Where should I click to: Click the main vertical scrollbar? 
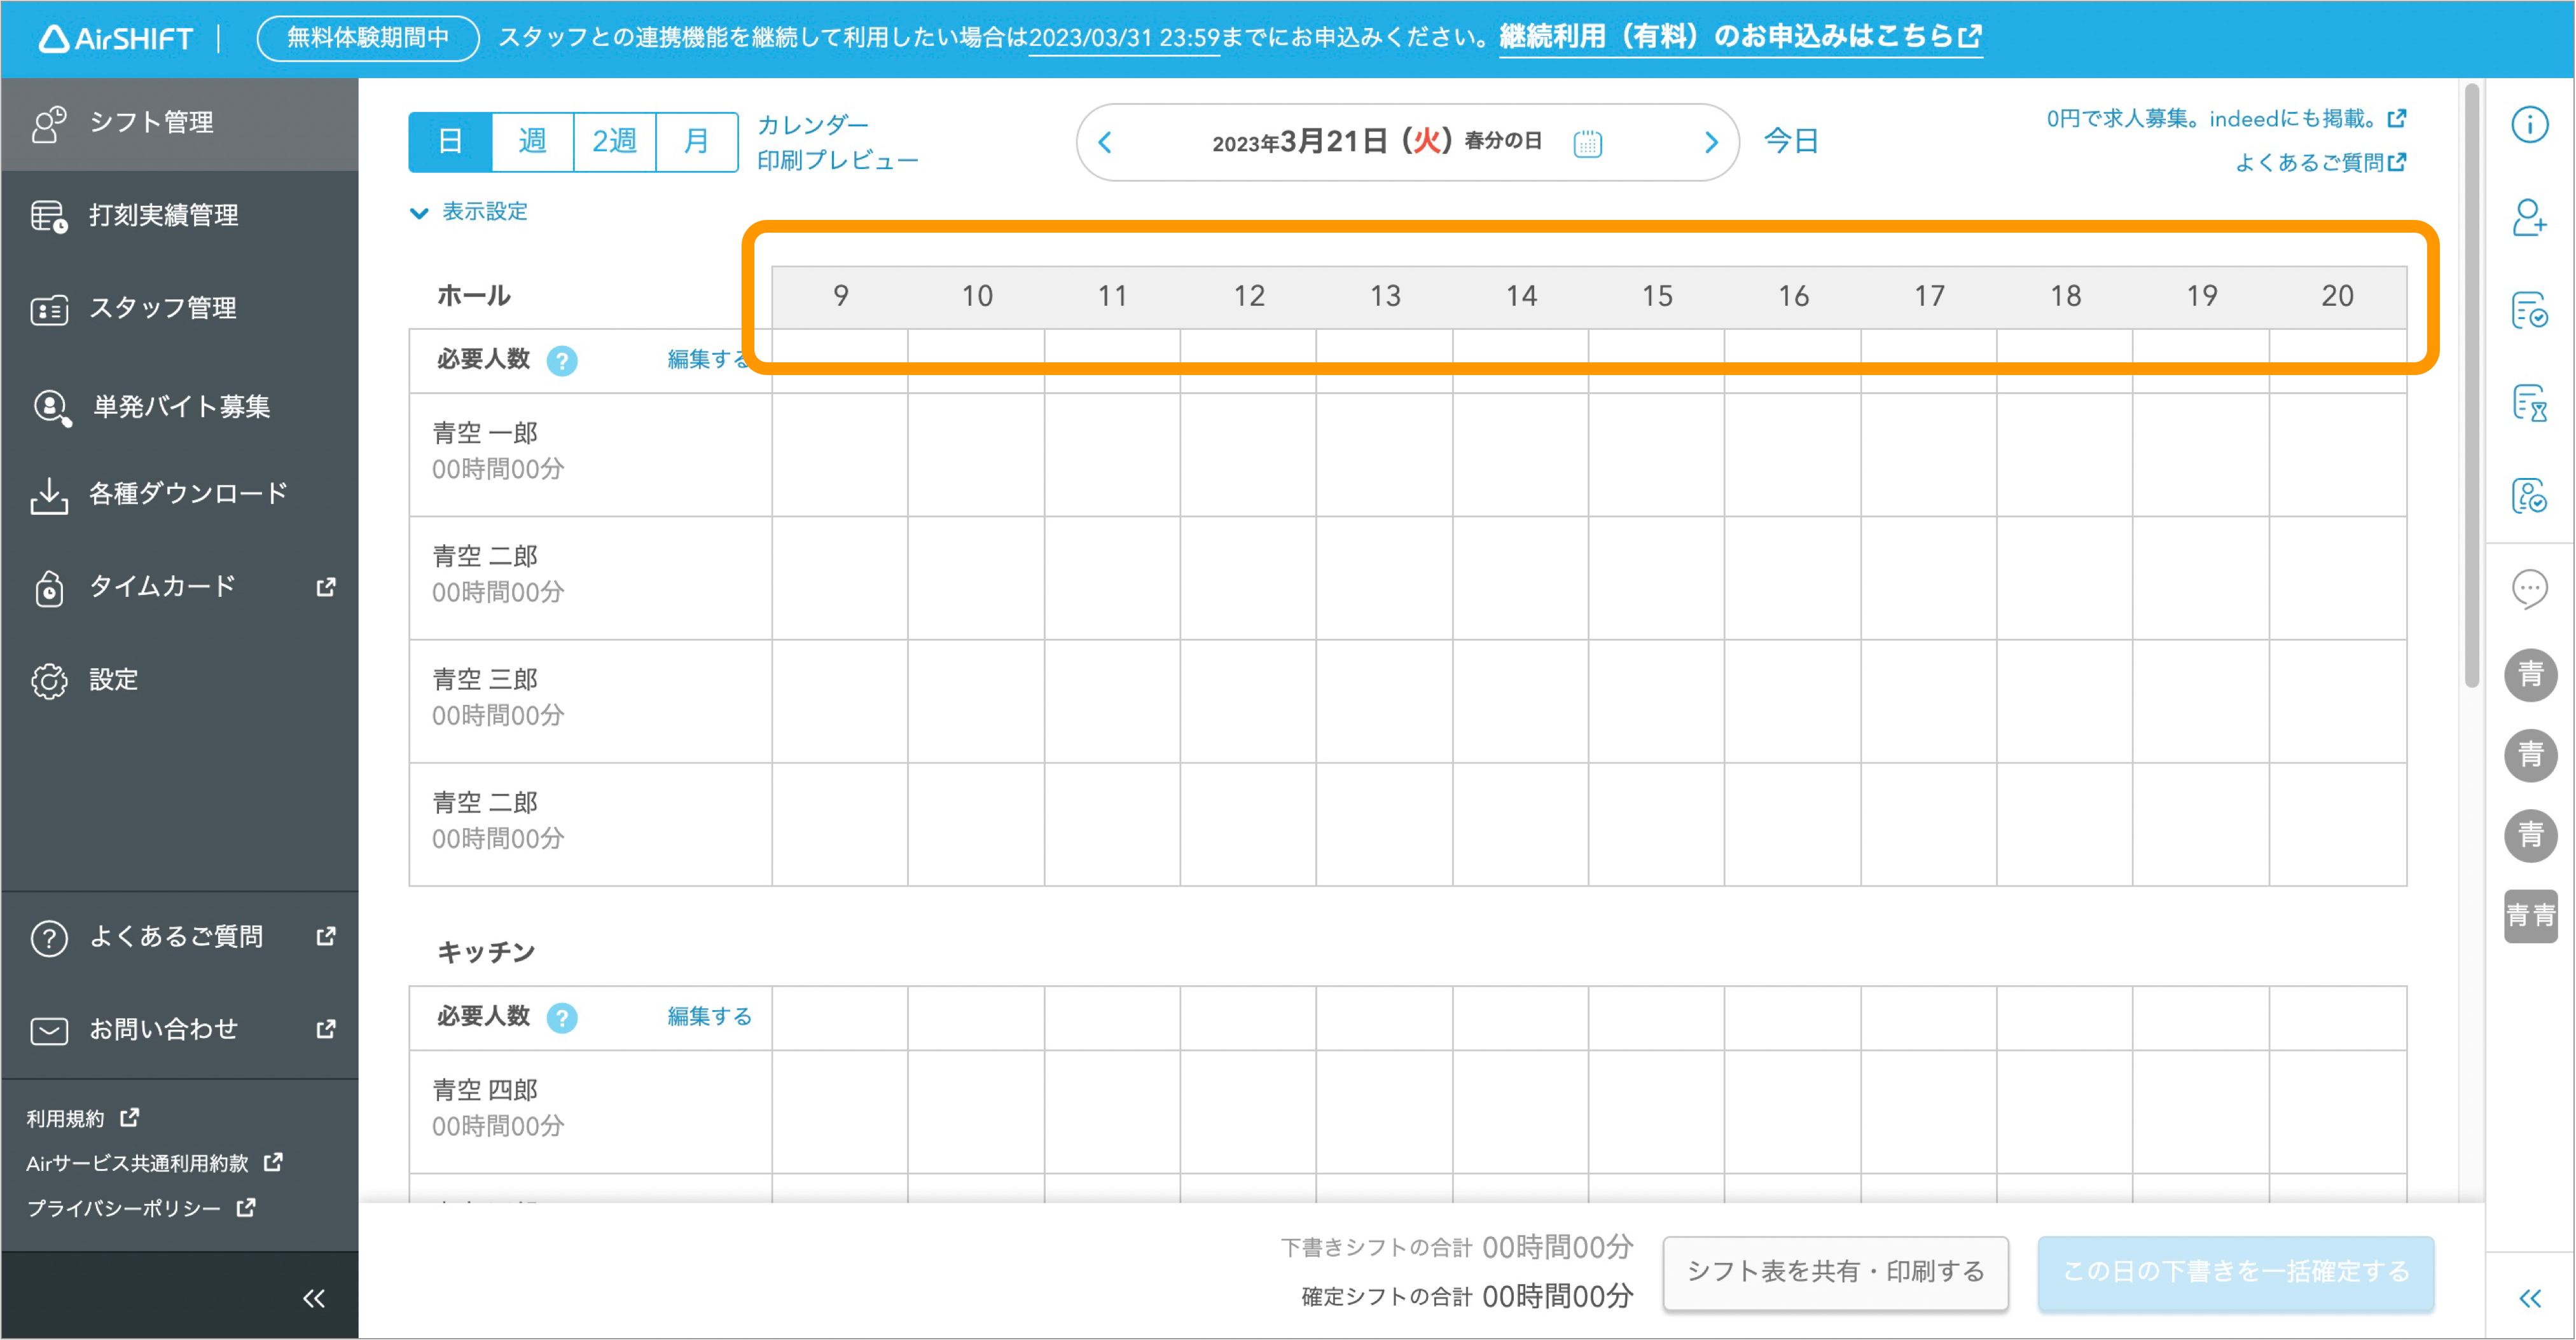pos(2471,386)
